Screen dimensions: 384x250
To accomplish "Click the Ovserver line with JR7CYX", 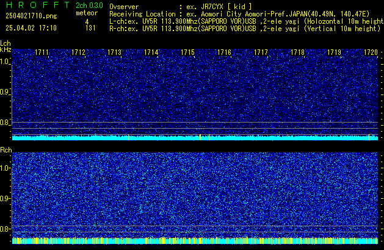I will (181, 7).
